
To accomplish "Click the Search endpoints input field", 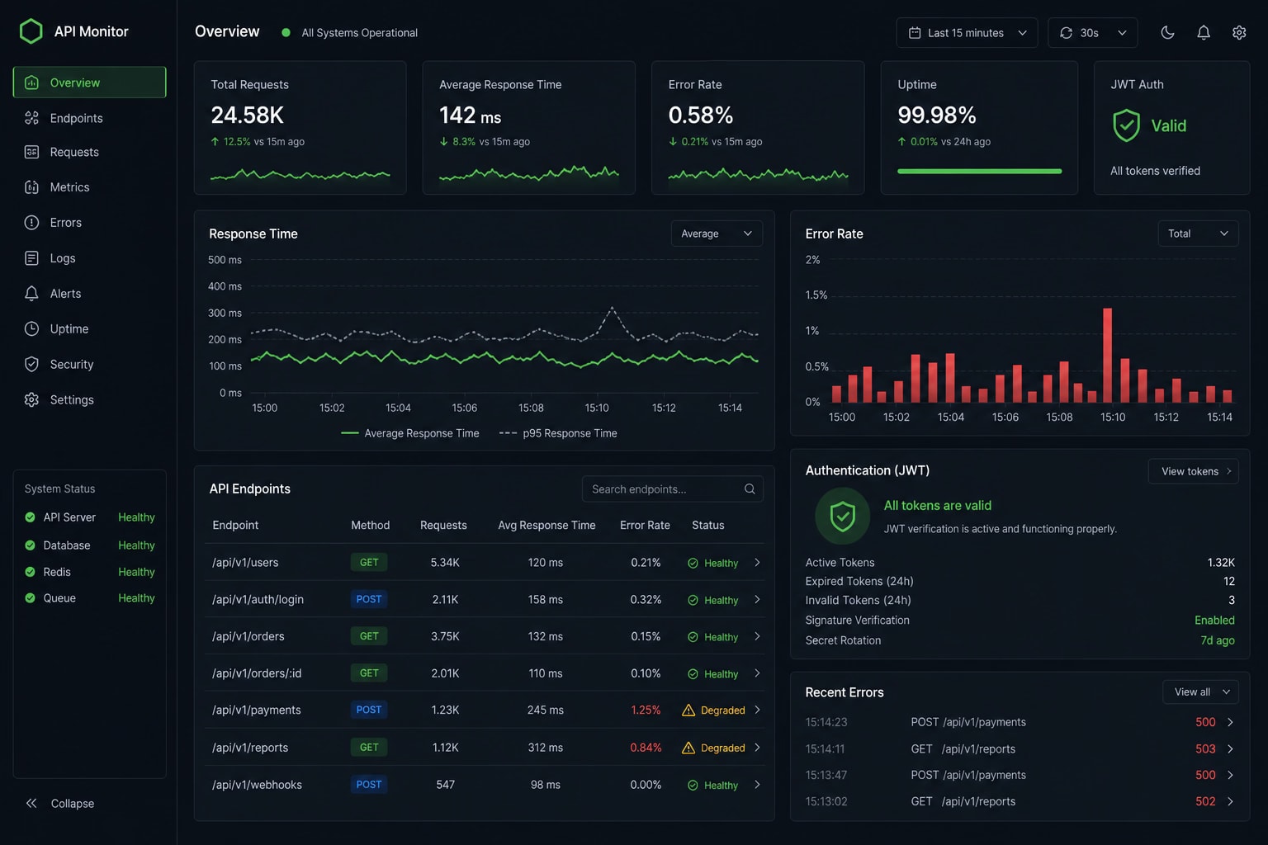I will coord(673,489).
